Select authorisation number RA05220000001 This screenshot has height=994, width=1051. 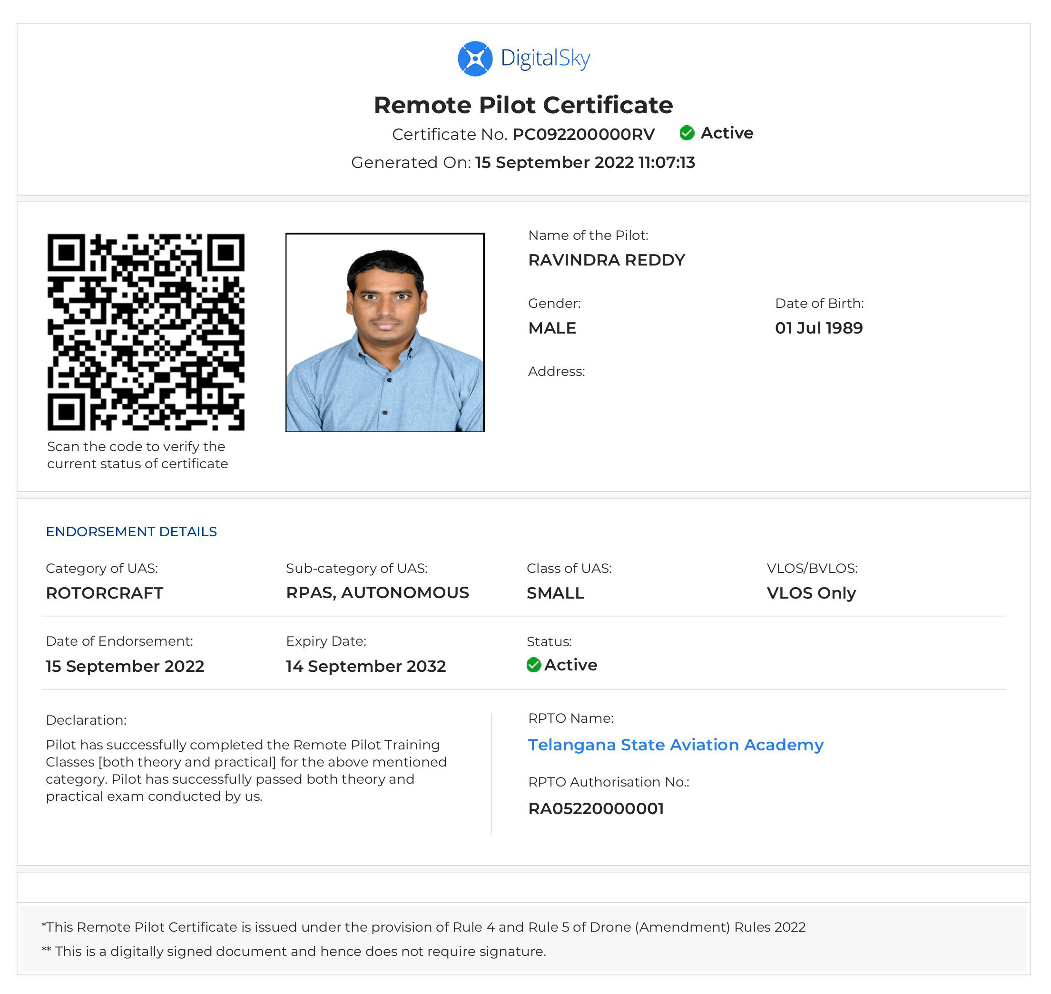point(596,808)
